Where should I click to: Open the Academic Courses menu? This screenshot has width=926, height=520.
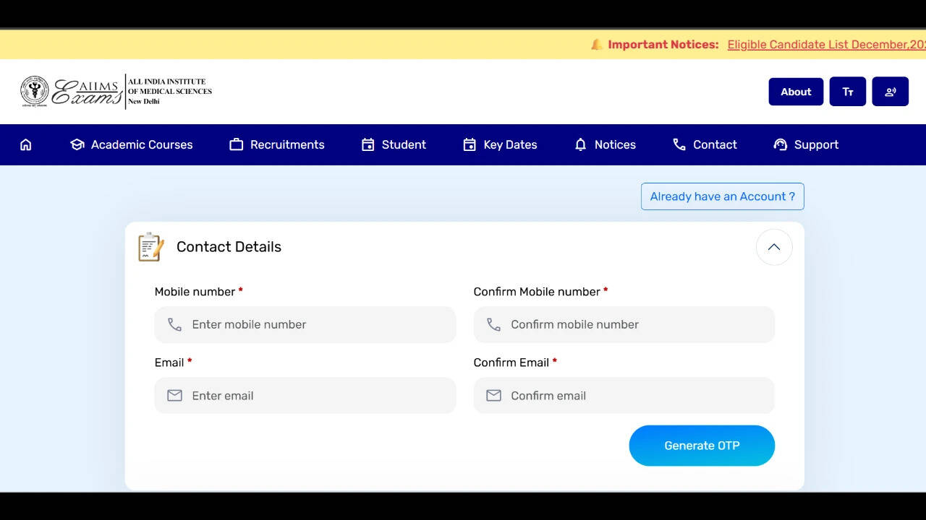(132, 144)
